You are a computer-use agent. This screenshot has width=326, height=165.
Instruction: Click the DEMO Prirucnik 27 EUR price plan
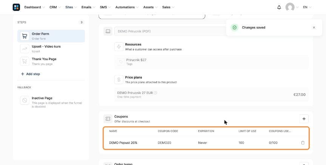211,95
